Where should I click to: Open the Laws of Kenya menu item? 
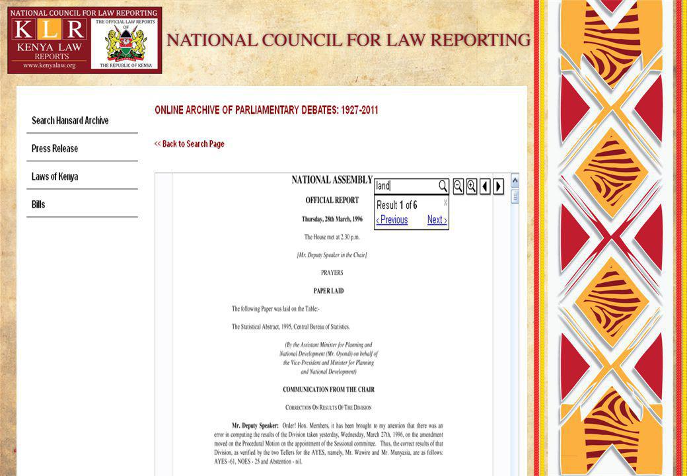coord(55,177)
